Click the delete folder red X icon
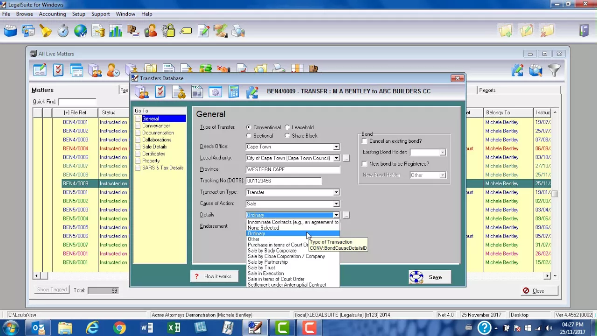Screen dimensions: 597x336 (547, 31)
